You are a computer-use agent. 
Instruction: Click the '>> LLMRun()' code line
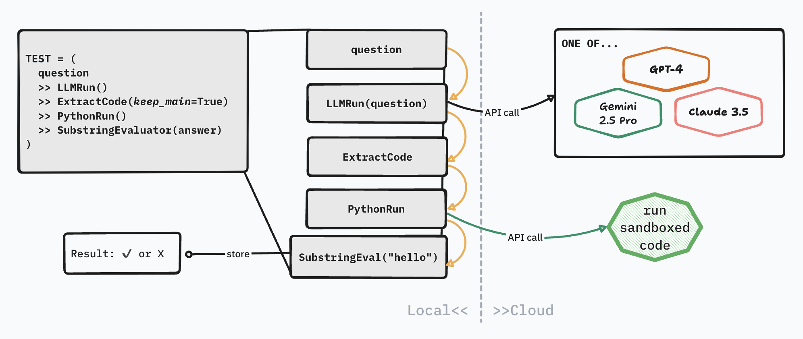(73, 87)
